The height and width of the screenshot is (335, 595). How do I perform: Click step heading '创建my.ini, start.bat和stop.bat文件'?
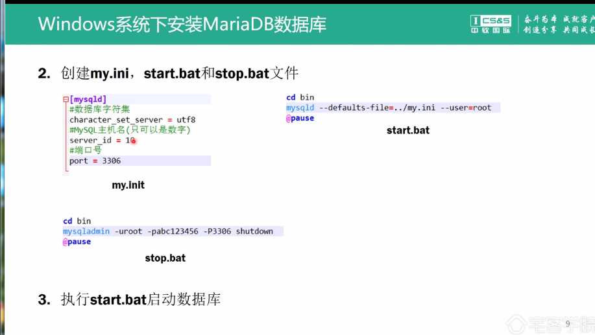[179, 73]
